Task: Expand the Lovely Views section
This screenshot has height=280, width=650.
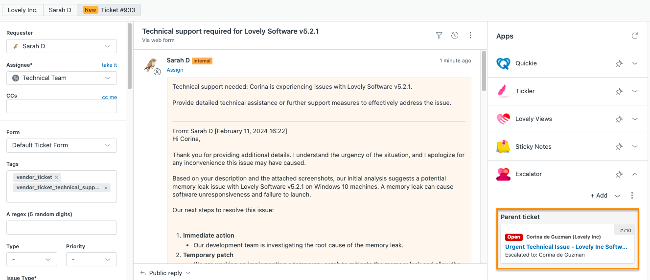Action: [635, 119]
